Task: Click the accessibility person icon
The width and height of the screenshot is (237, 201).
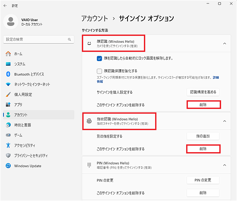Action: (x=8, y=145)
